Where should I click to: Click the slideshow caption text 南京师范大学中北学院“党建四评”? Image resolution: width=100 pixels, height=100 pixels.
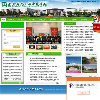[44, 43]
